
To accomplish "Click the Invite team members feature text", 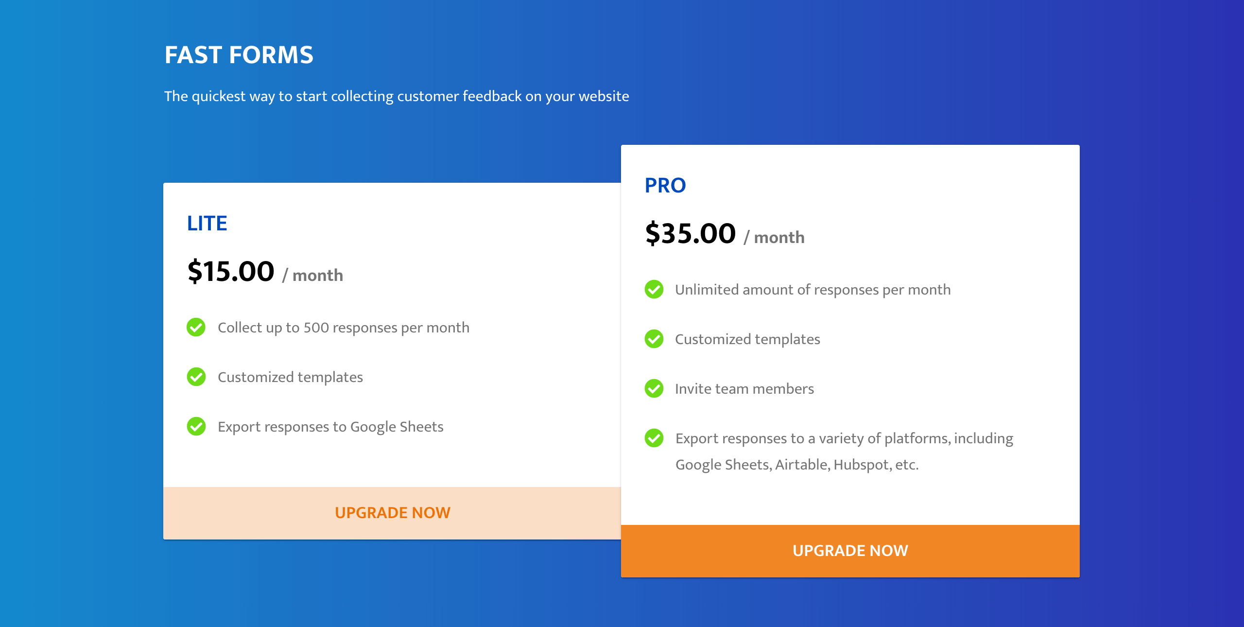I will pos(744,389).
